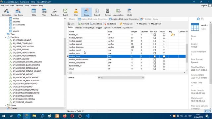
Task: Click the Add Field button
Action: pyautogui.click(x=83, y=24)
